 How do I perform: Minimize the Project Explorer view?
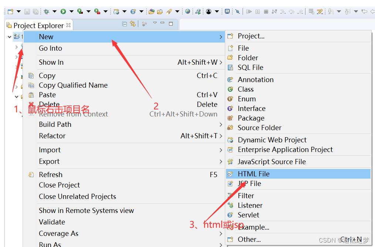click(162, 23)
